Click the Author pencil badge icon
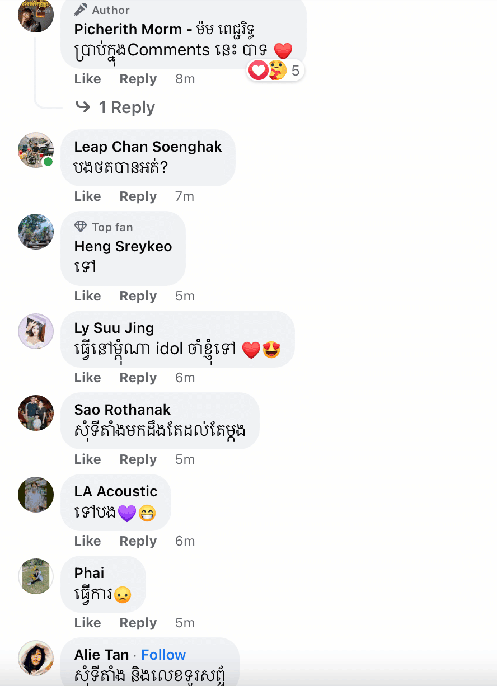The height and width of the screenshot is (686, 497). point(81,10)
